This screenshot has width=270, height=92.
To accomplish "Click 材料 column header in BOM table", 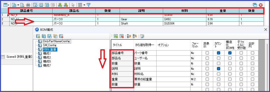I will pos(185,10).
